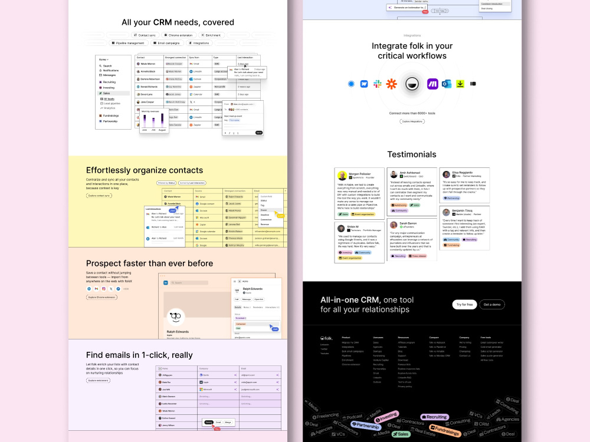The height and width of the screenshot is (442, 590).
Task: Click the blue Partnership tag in footer
Action: point(365,425)
